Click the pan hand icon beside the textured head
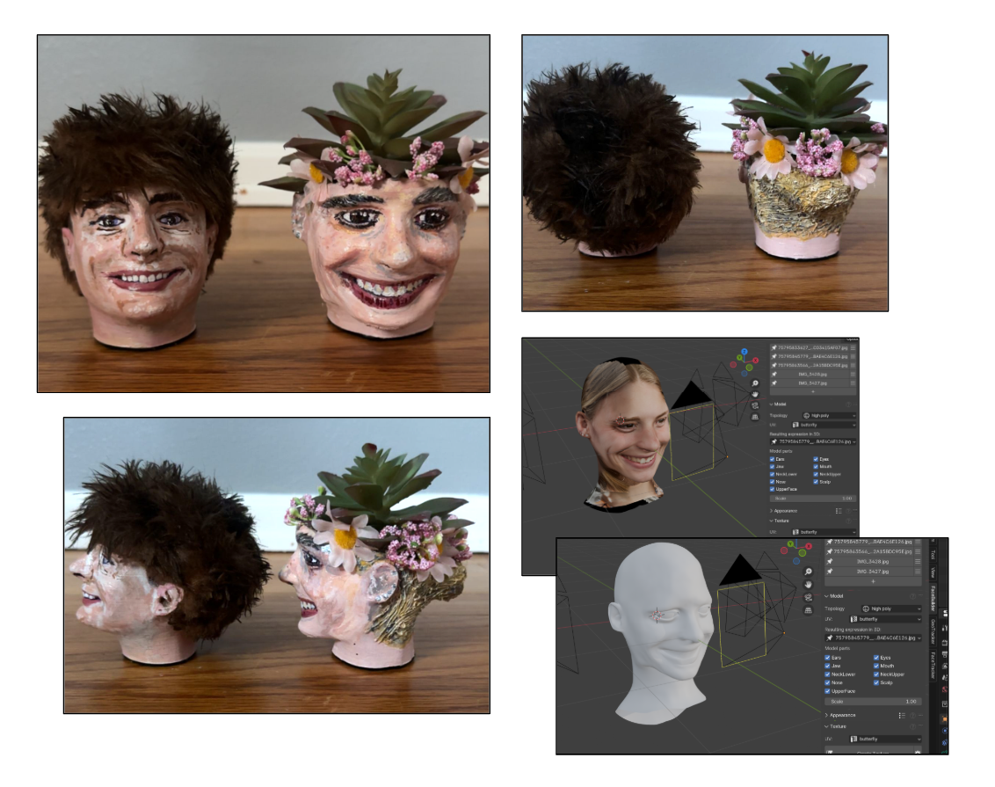This screenshot has width=995, height=787. tap(755, 395)
